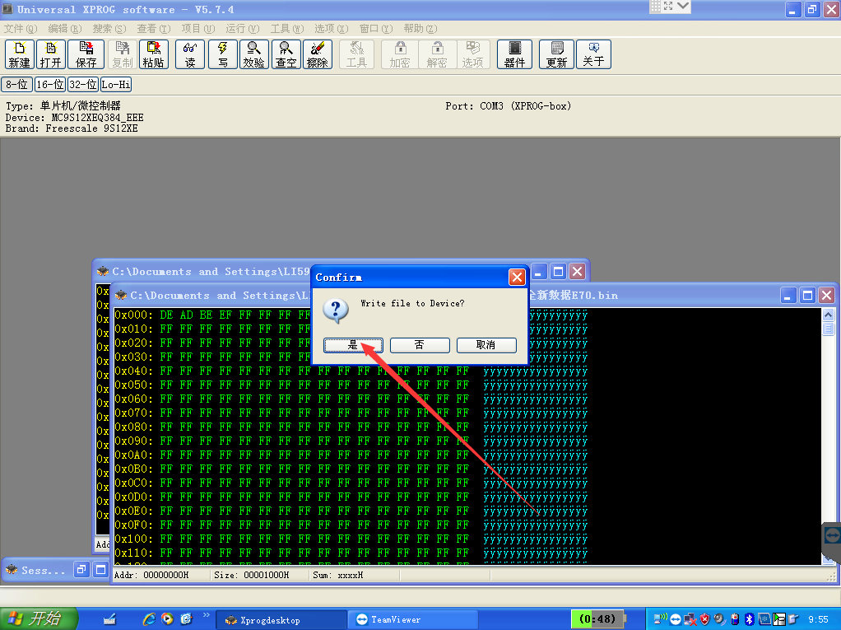Open the 帮助 menu
This screenshot has width=841, height=630.
tap(420, 29)
